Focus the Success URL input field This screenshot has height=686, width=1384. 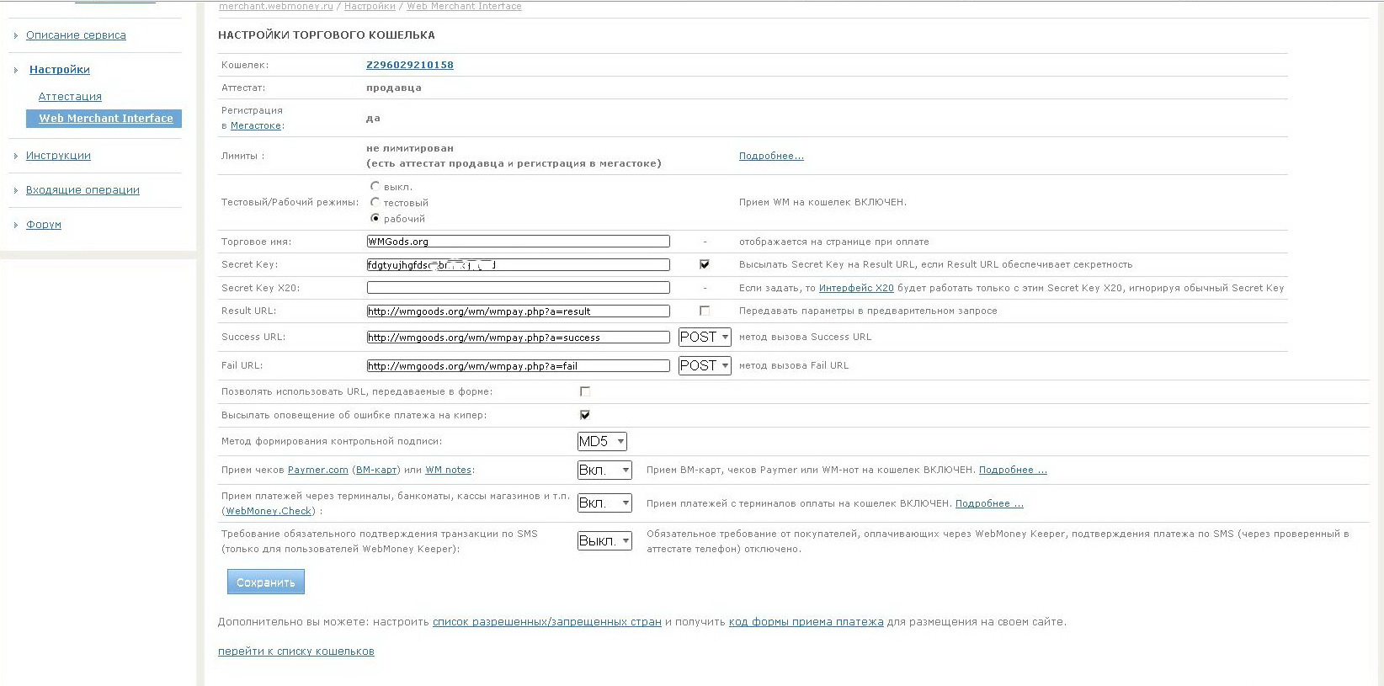518,338
